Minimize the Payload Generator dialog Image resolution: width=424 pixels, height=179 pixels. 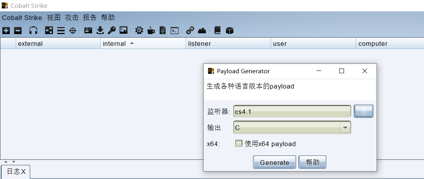pos(319,71)
